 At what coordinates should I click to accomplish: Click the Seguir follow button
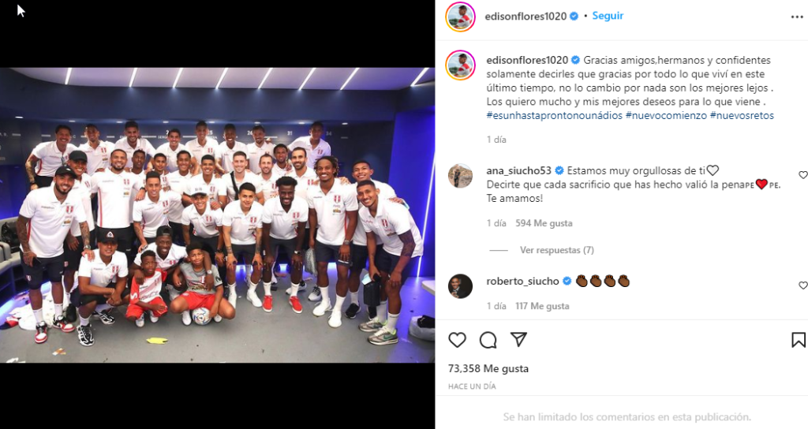click(608, 16)
